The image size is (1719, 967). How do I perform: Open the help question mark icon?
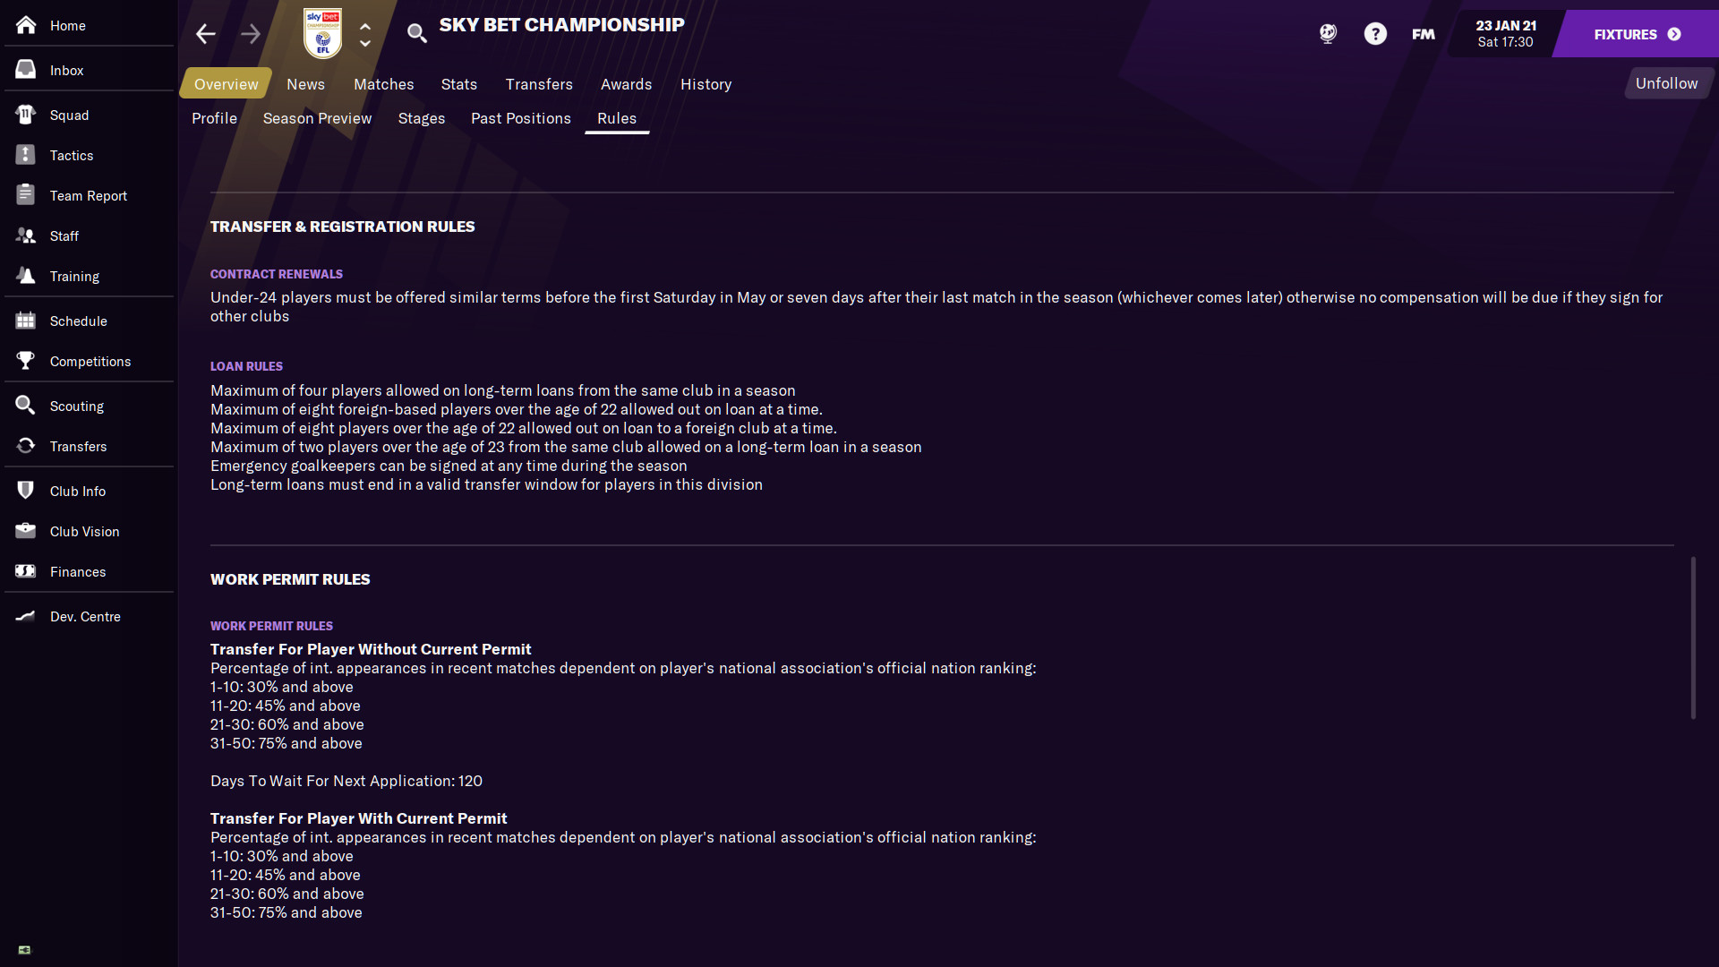pos(1375,34)
